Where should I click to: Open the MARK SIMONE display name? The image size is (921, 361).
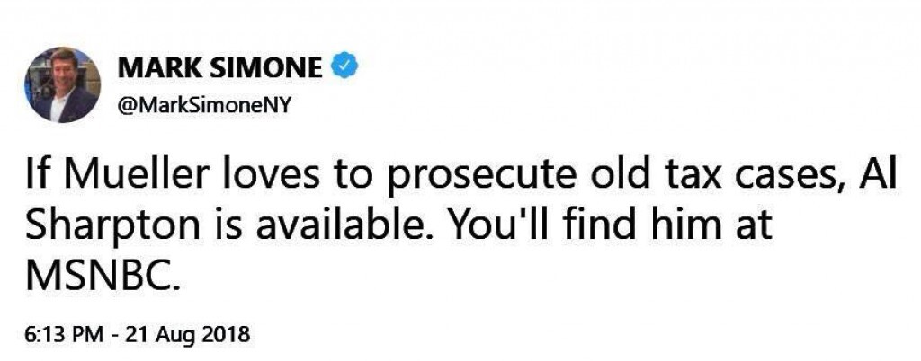coord(219,68)
